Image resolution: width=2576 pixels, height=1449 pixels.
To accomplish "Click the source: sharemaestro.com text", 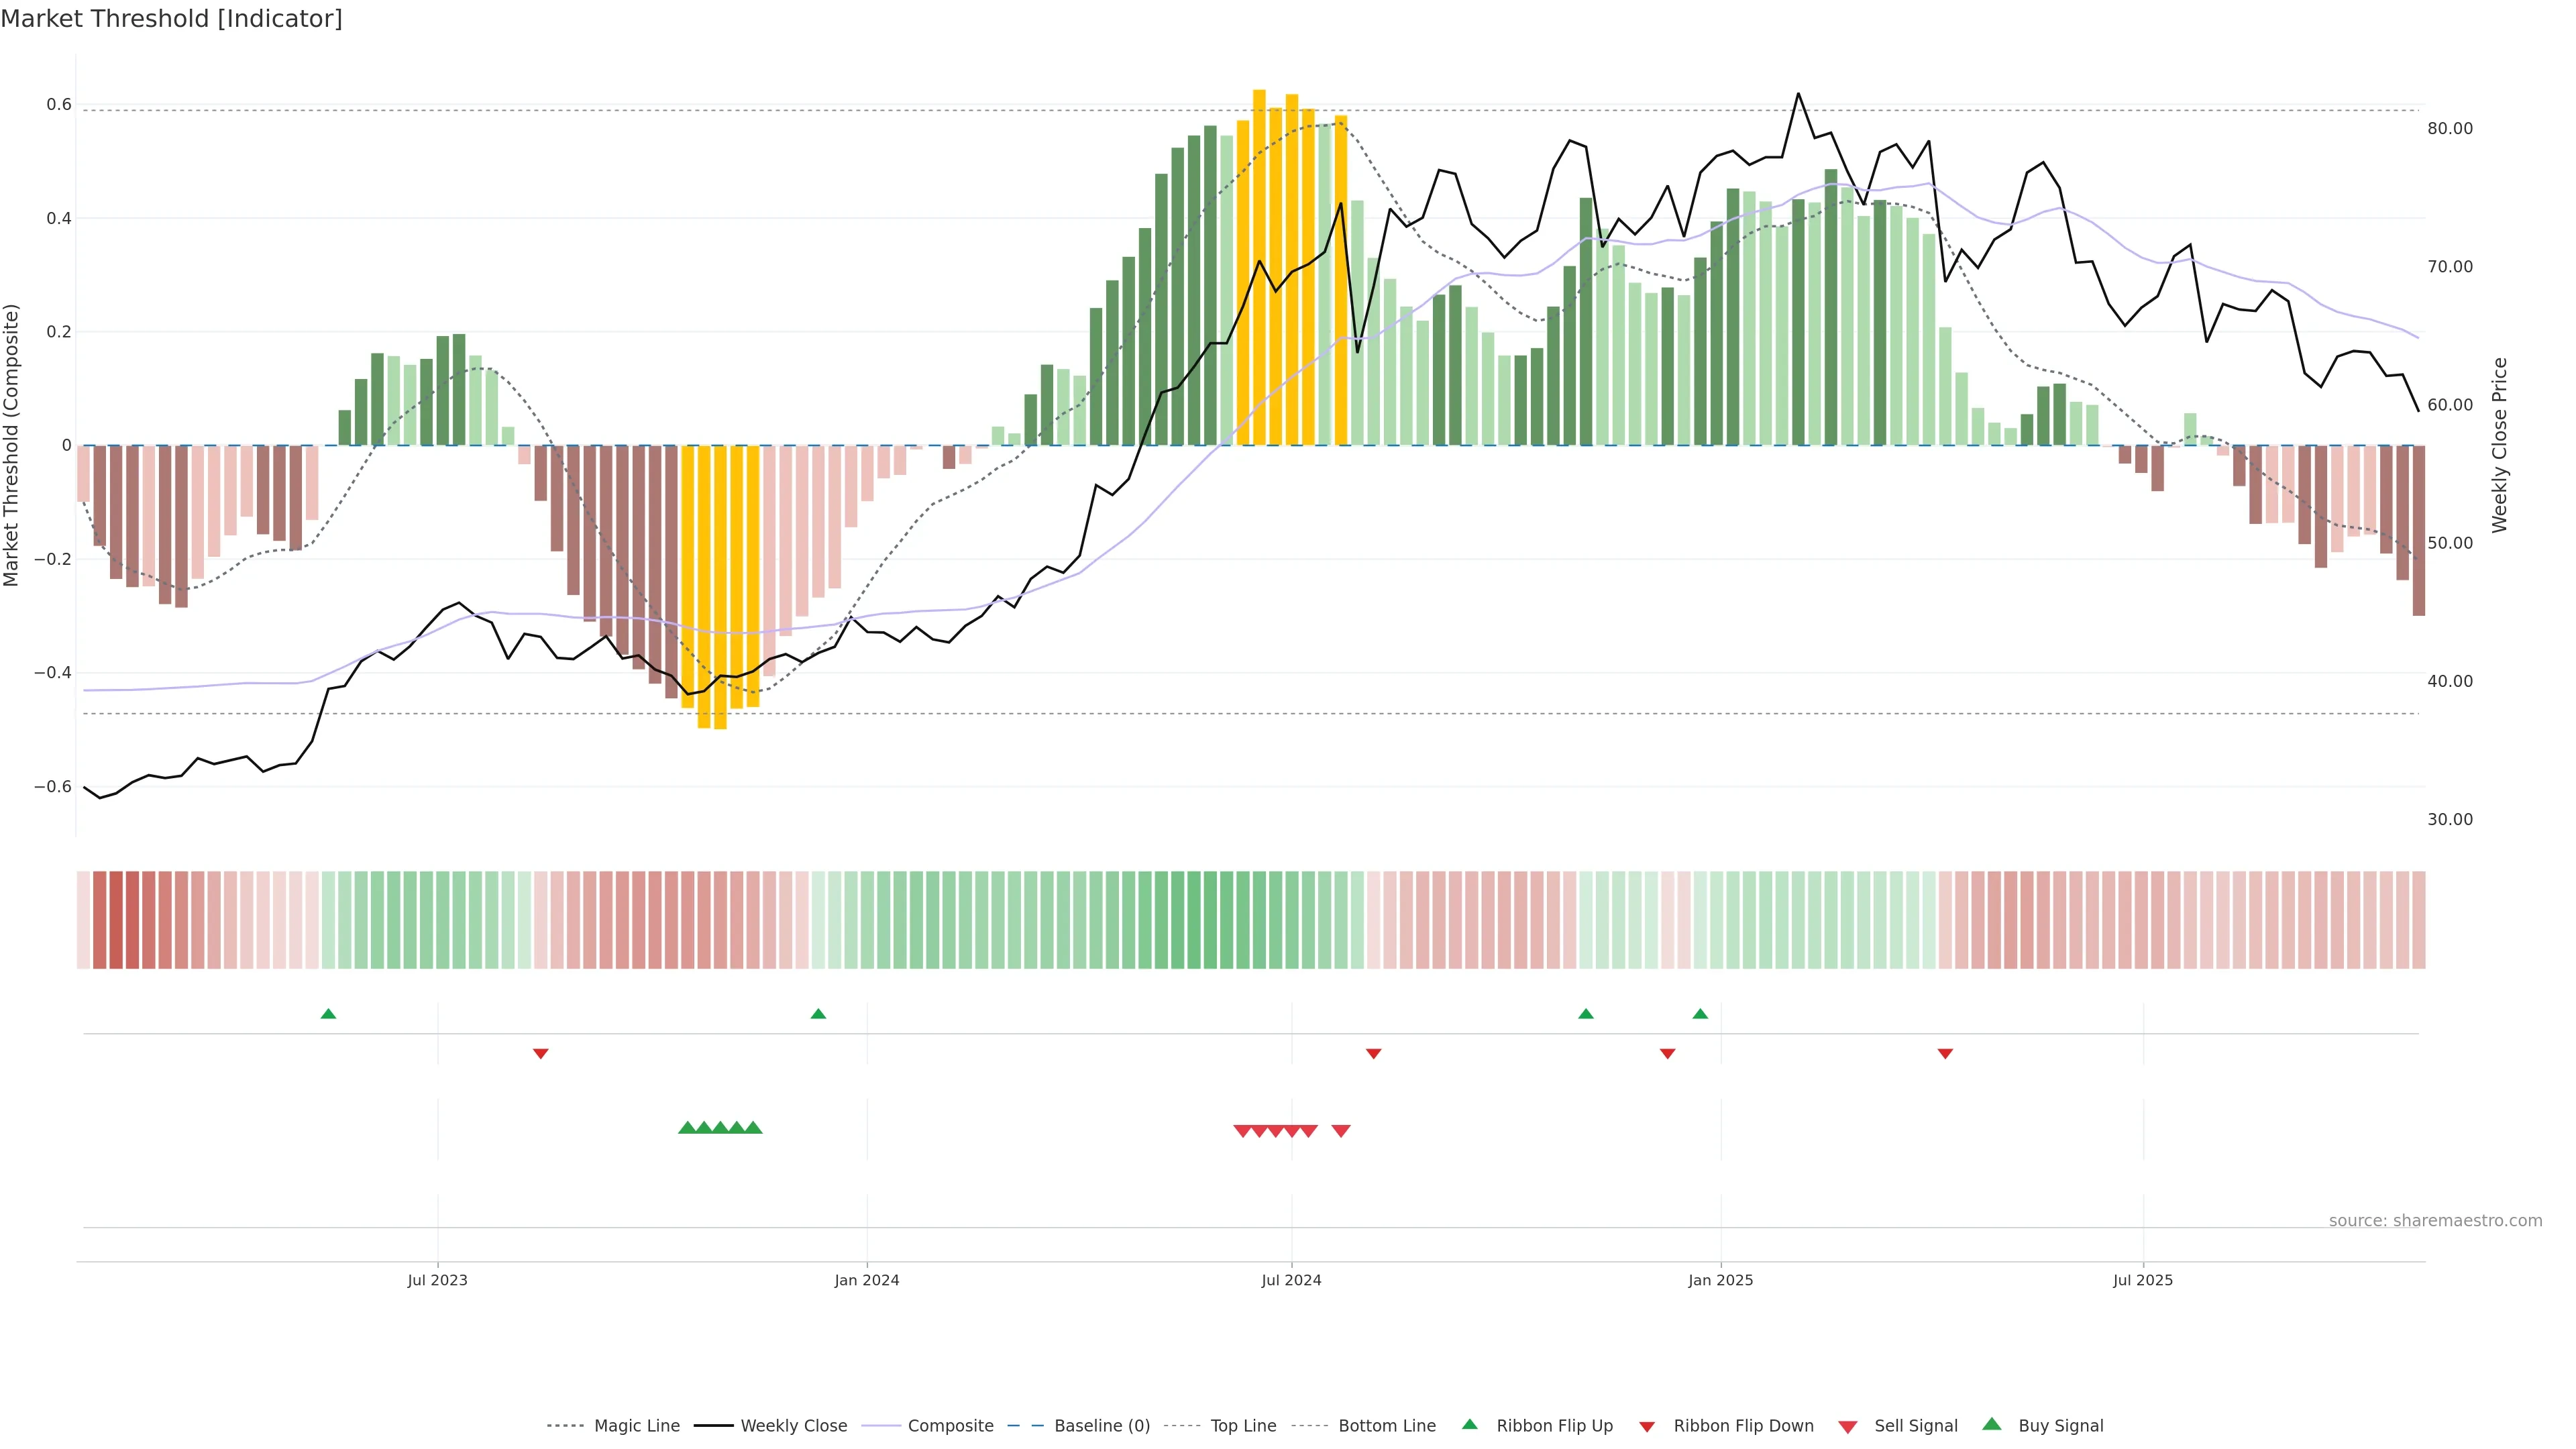I will pyautogui.click(x=2435, y=1221).
